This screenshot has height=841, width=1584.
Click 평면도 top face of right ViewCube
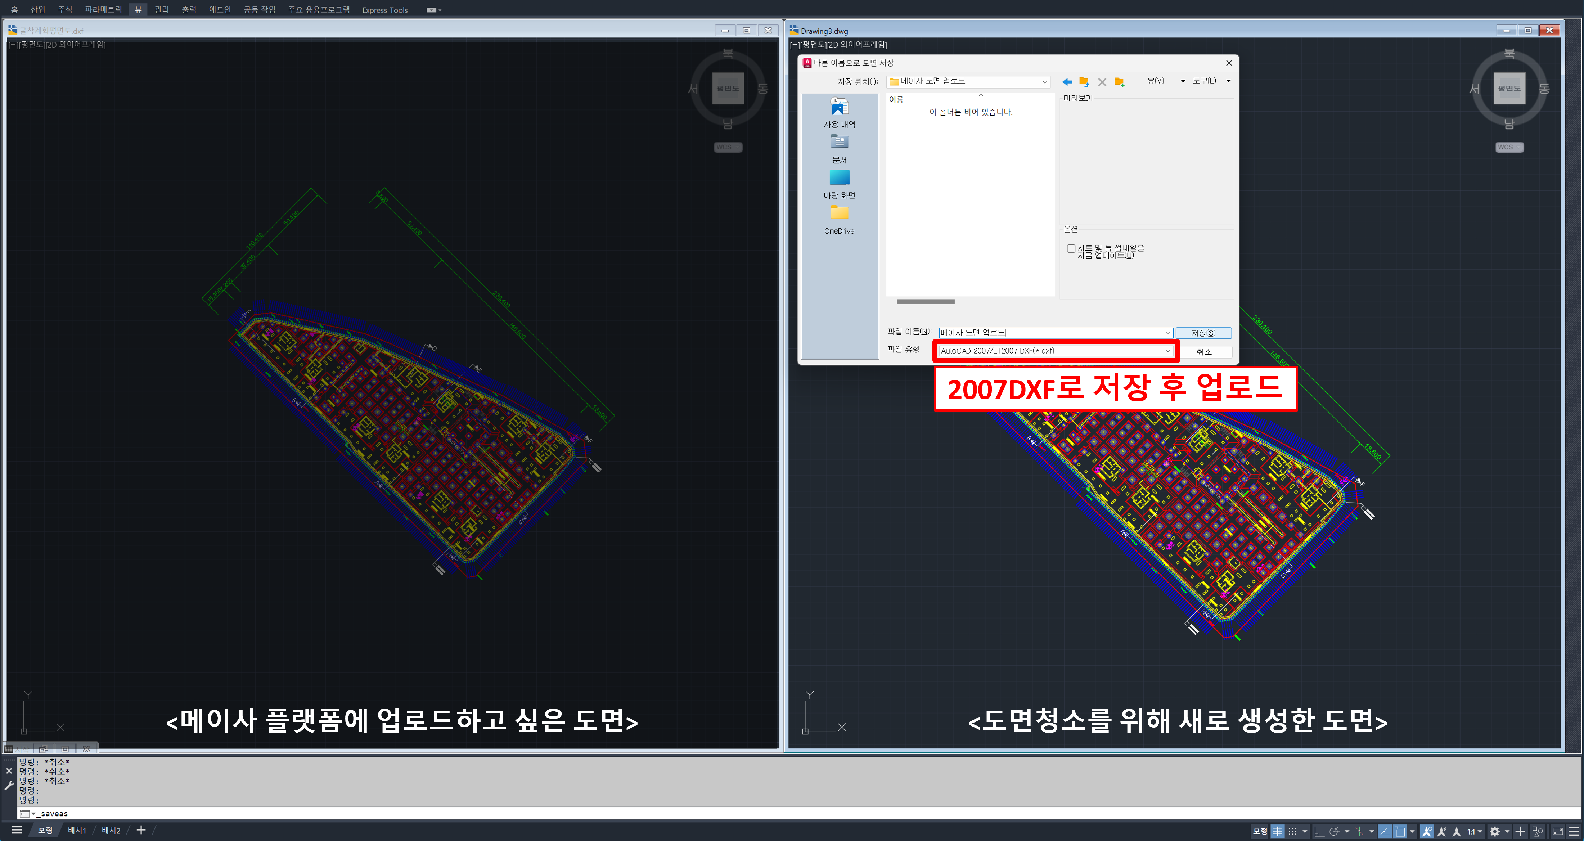1509,89
